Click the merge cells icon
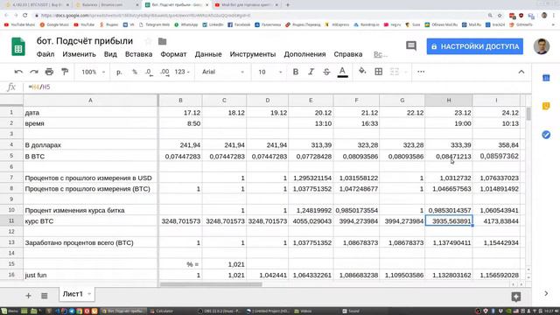 tap(395, 72)
